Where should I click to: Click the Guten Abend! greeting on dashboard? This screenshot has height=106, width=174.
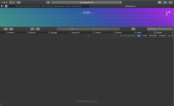(87, 12)
